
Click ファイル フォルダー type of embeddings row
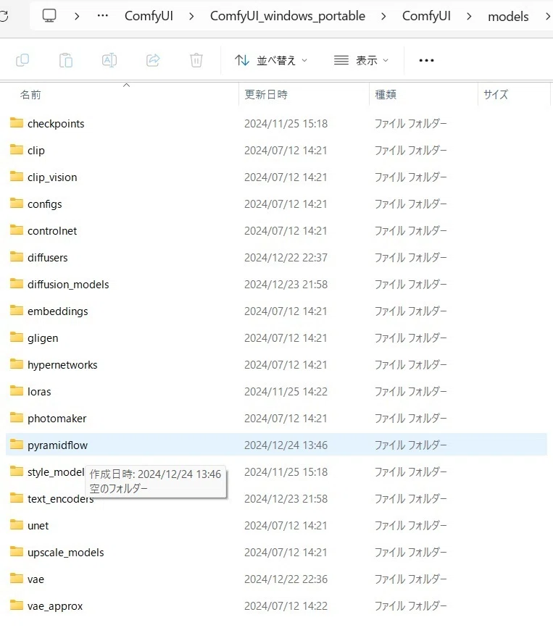point(410,311)
